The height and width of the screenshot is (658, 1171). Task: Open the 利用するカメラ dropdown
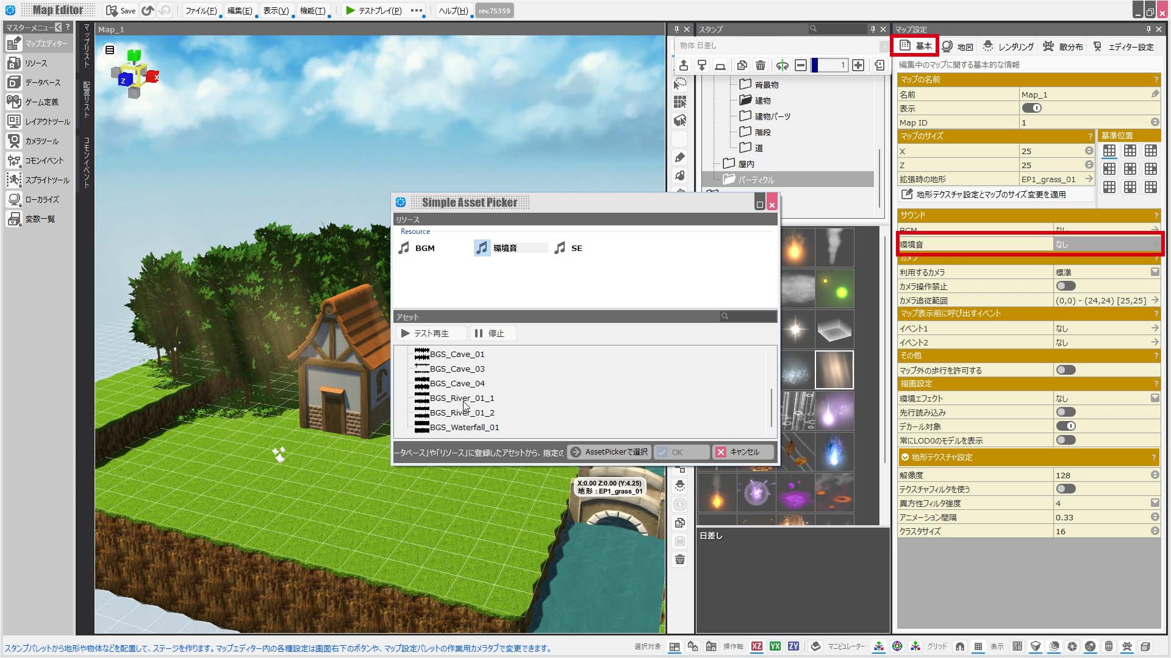(1155, 272)
